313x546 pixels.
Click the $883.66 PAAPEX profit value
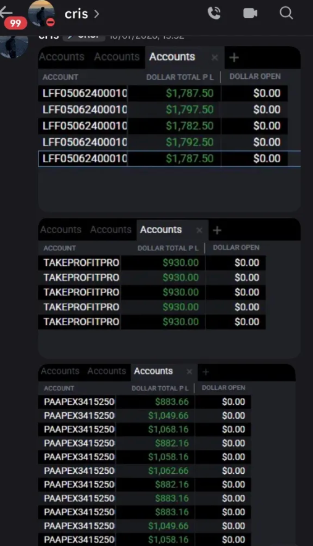pyautogui.click(x=172, y=402)
